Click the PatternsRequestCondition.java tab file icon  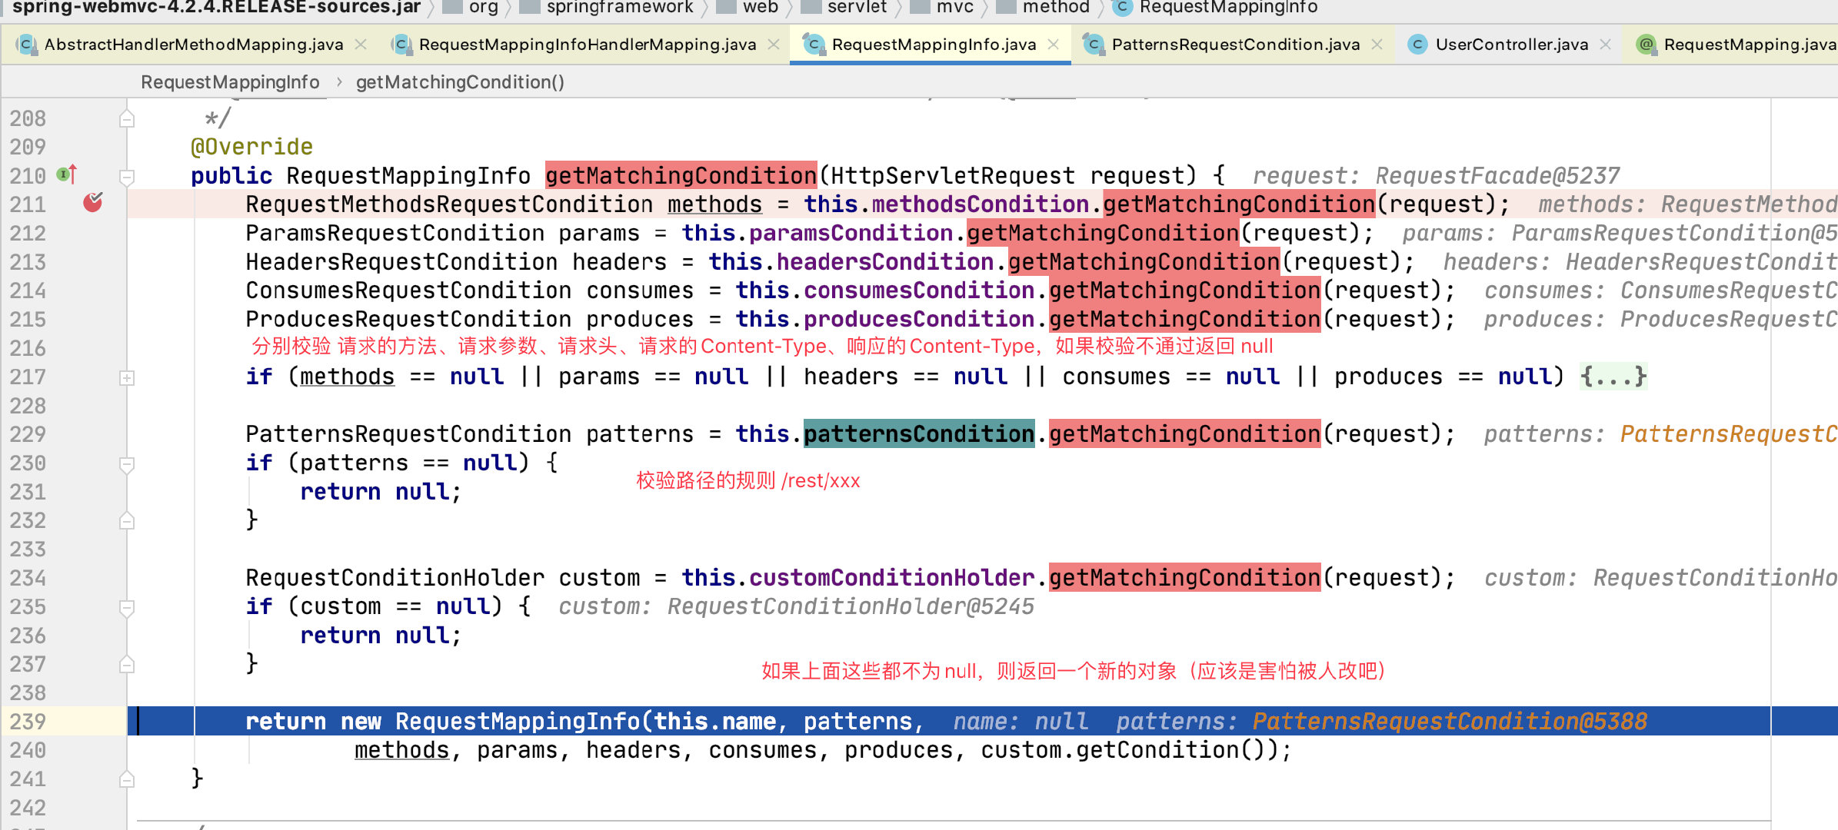1093,45
